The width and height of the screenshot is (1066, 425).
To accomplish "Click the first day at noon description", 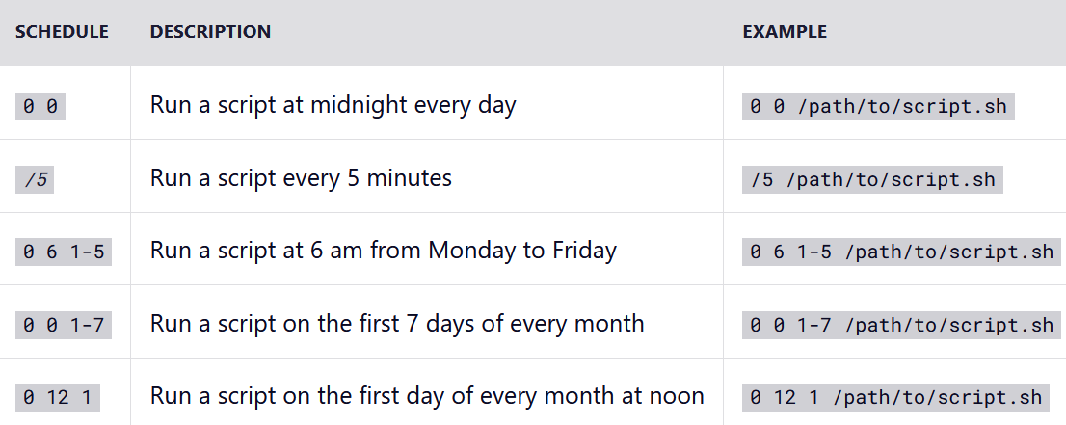I will click(x=427, y=396).
